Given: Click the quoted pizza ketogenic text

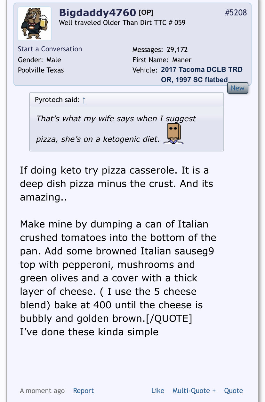Looking at the screenshot, I should pos(116,129).
